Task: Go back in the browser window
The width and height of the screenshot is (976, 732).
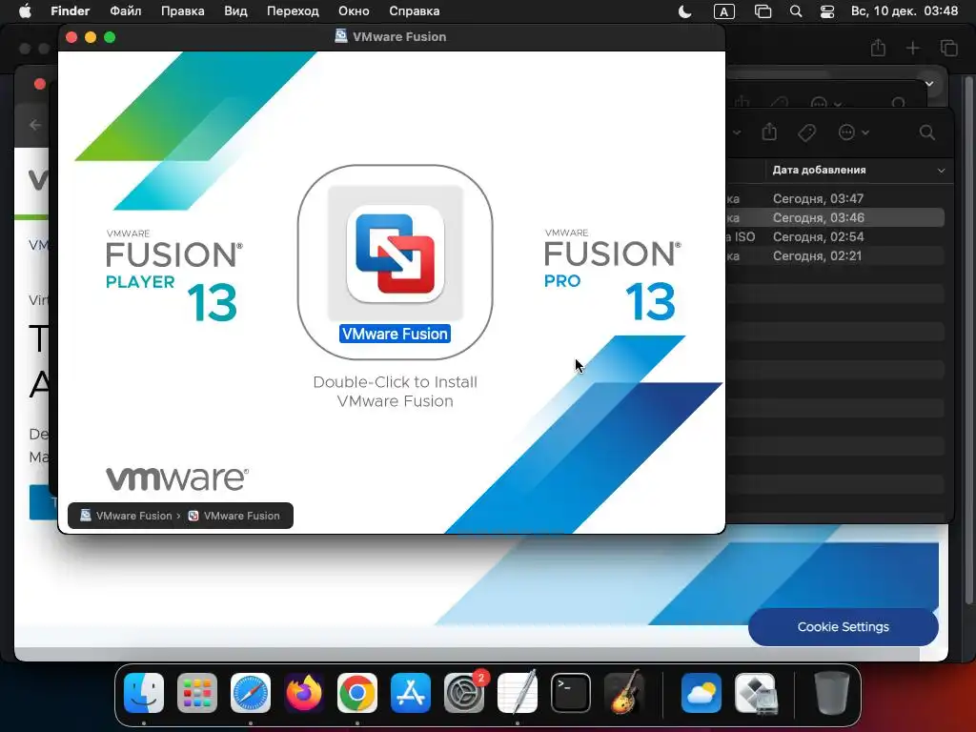Action: tap(35, 125)
